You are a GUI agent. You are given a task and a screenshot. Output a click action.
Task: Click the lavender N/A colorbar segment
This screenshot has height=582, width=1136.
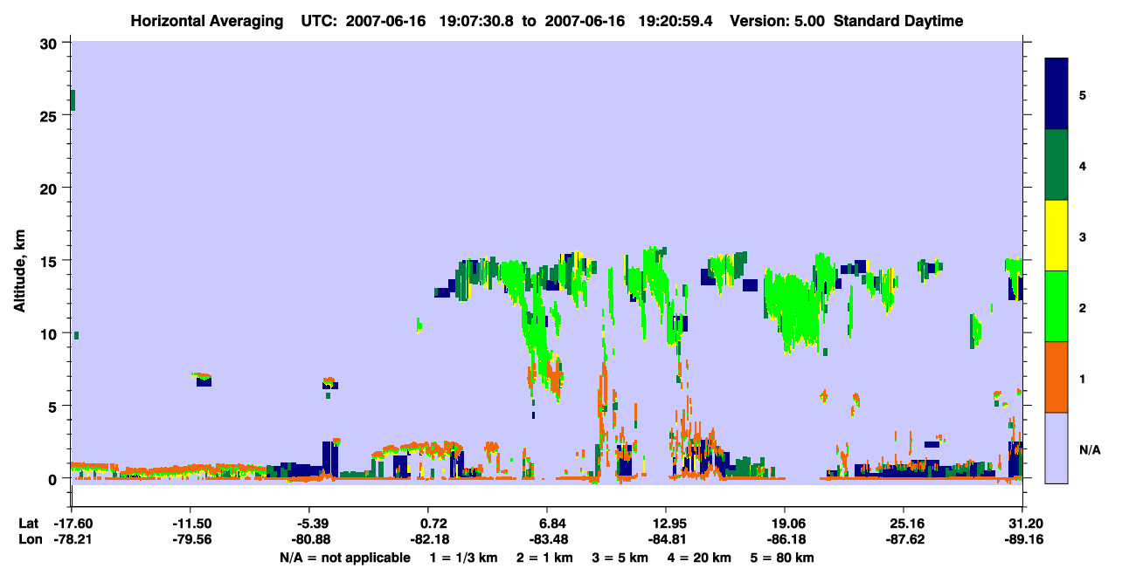point(1056,448)
